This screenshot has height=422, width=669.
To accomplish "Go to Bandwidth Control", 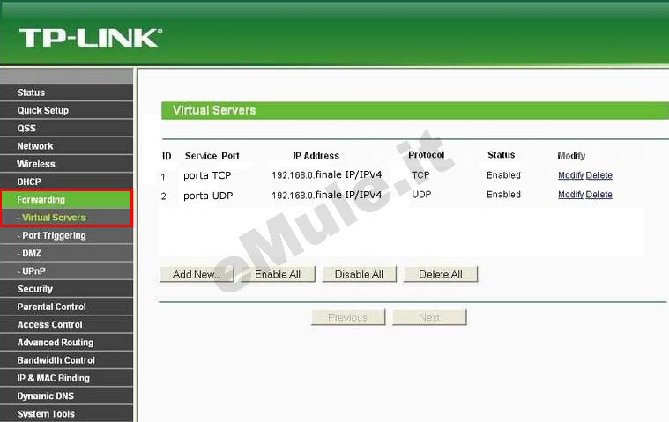I will (67, 360).
